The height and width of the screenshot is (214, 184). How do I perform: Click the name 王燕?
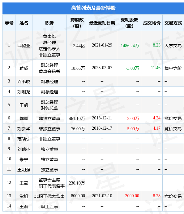pos(24,183)
